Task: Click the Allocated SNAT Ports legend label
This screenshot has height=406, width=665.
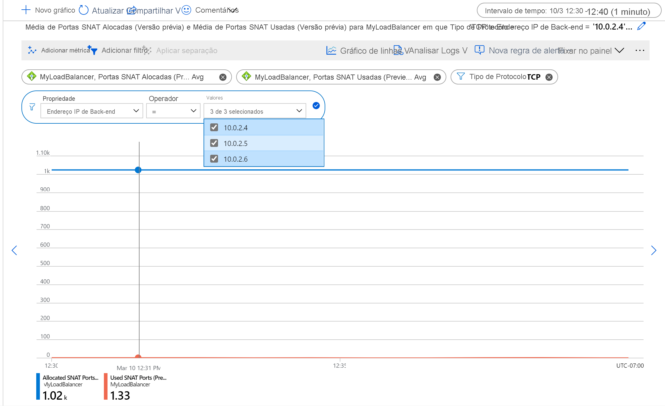Action: click(x=70, y=378)
